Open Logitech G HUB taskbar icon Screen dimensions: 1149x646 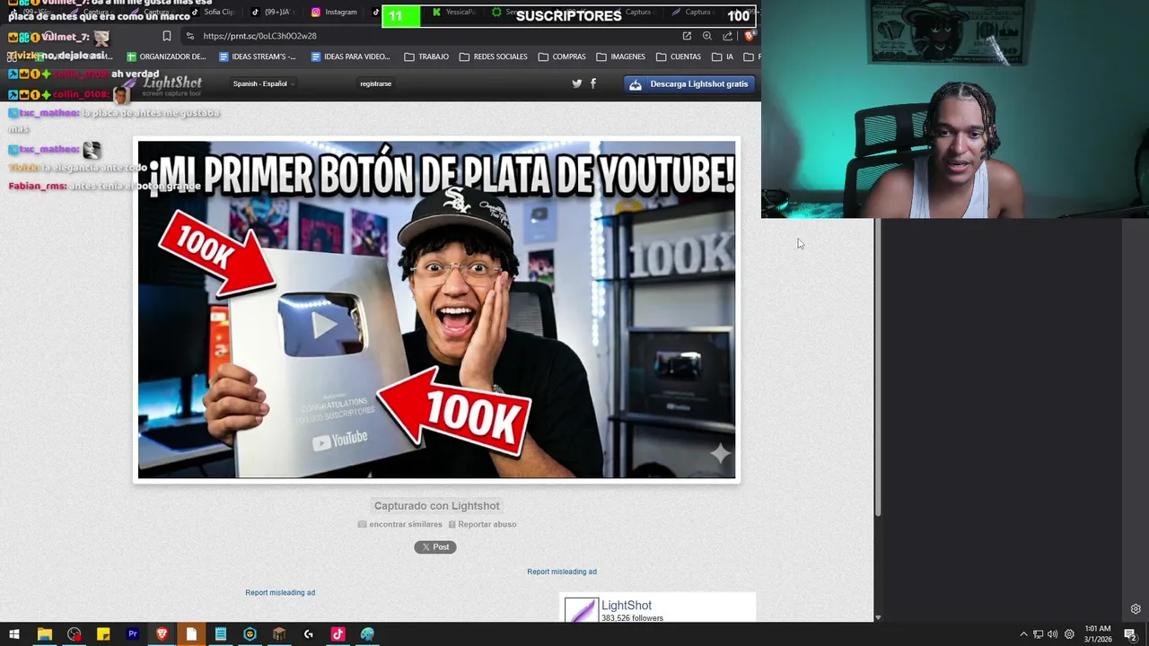coord(309,634)
